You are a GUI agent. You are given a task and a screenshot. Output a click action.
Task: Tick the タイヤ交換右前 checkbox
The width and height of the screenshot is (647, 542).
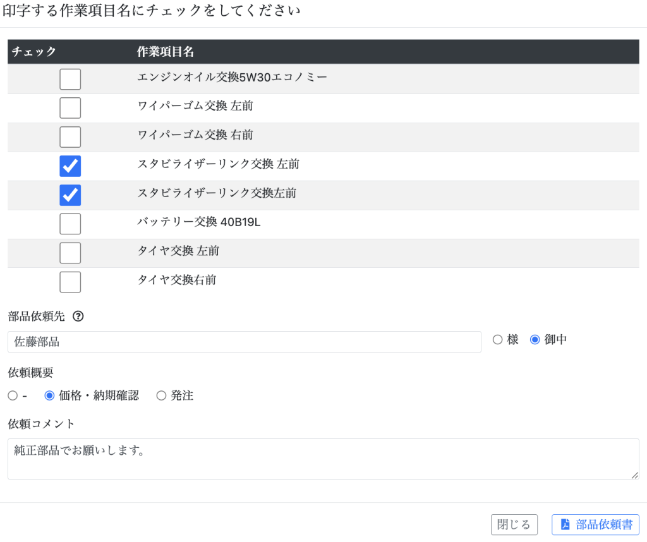pyautogui.click(x=70, y=282)
